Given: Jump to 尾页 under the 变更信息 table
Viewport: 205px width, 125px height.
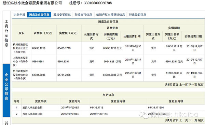Looking at the screenshot, I should 201,120.
